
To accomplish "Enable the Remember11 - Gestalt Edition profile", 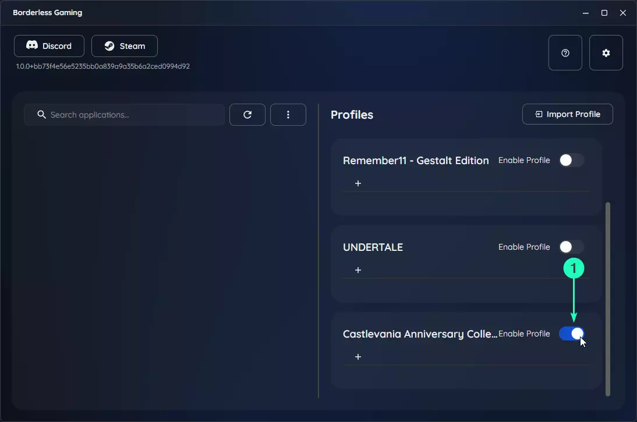I will click(x=571, y=160).
